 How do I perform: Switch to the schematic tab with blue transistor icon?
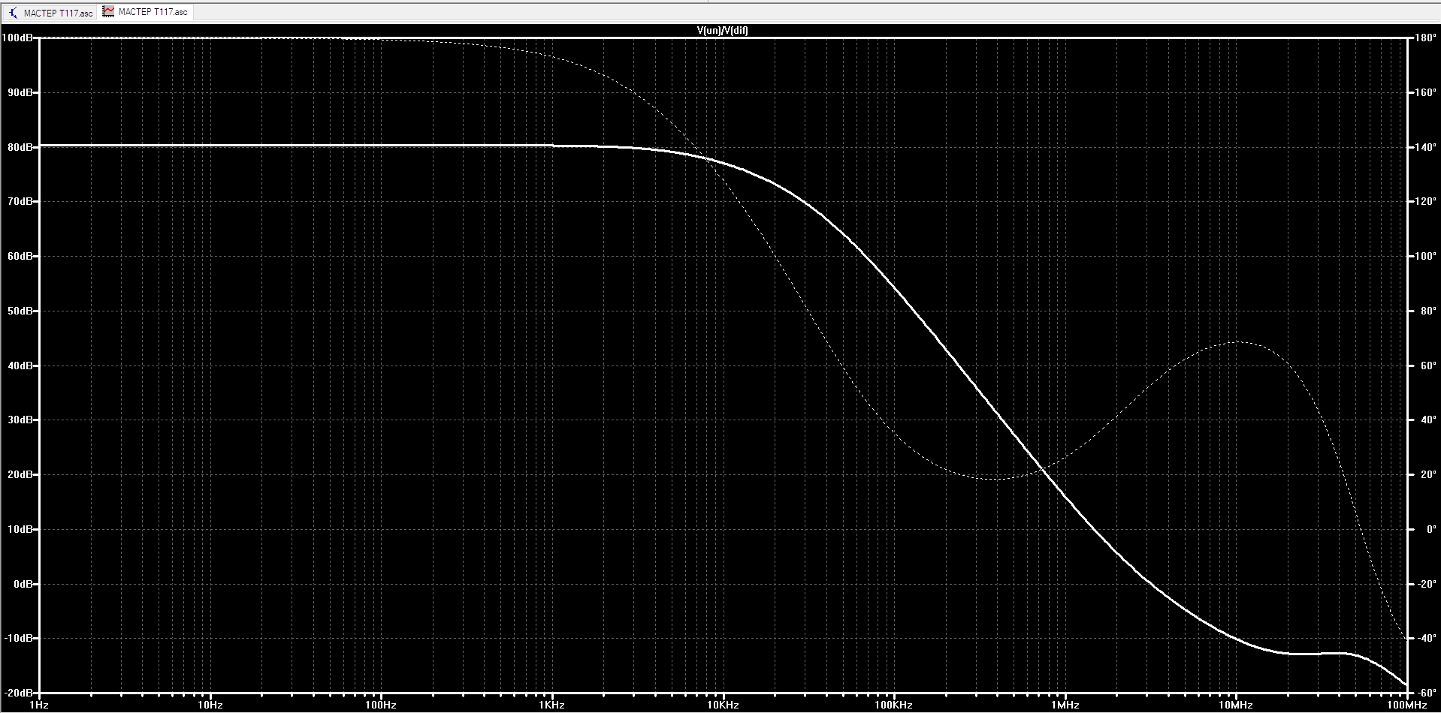(50, 13)
